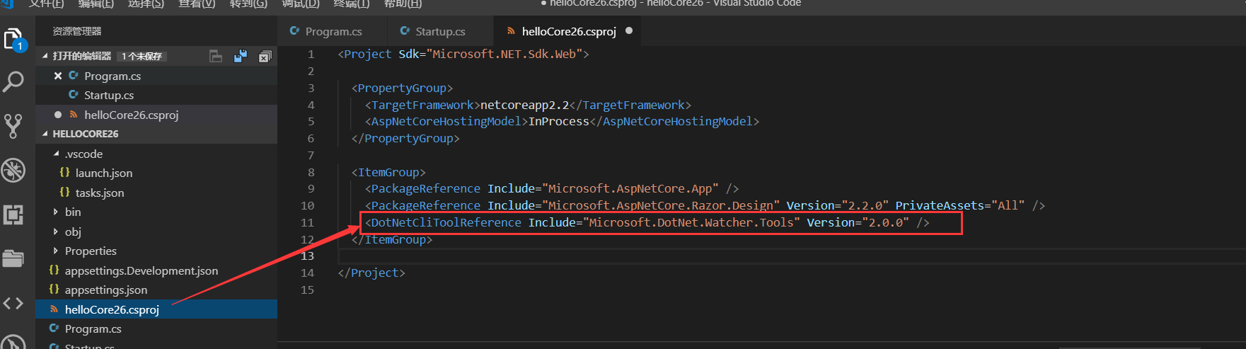This screenshot has width=1246, height=349.
Task: Click the Save All icon in open editors
Action: (x=241, y=56)
